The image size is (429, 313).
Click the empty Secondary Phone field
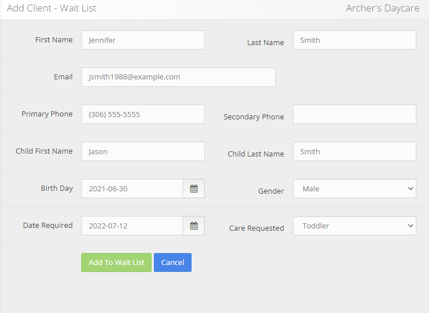[x=354, y=114]
